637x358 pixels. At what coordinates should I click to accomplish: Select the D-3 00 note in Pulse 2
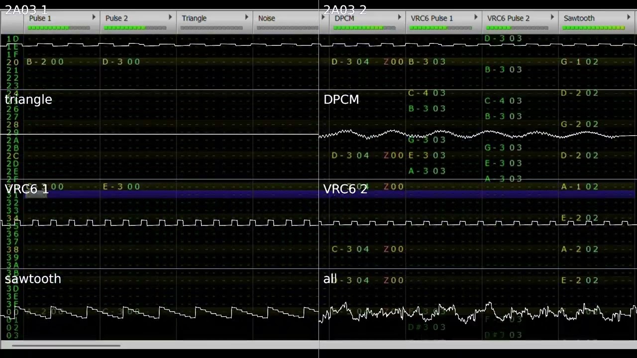pos(121,62)
